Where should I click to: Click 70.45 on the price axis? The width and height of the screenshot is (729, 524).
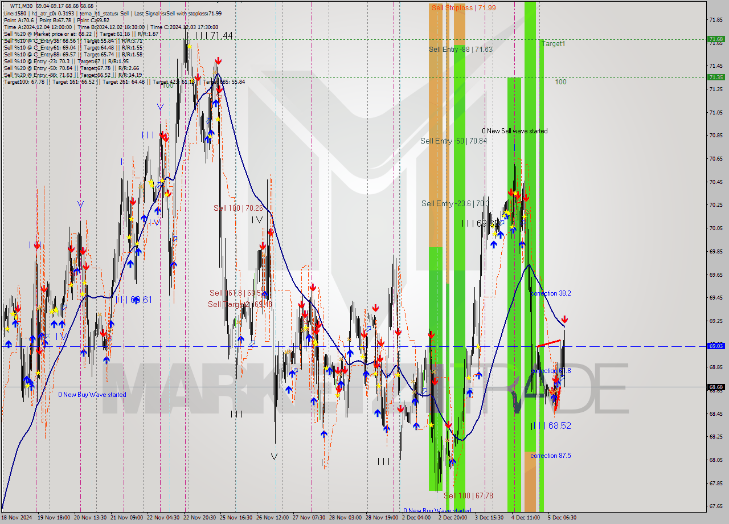point(716,182)
